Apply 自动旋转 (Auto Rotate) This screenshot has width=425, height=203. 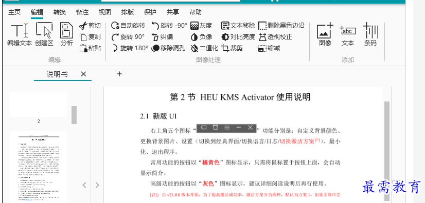pyautogui.click(x=128, y=26)
